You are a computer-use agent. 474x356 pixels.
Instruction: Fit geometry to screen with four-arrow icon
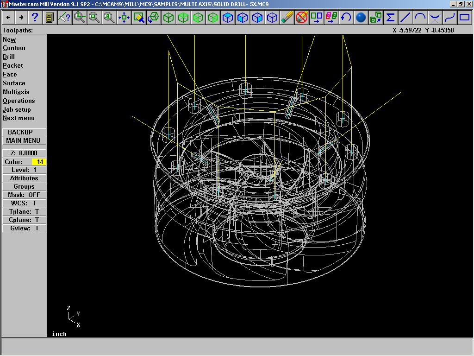pos(124,17)
